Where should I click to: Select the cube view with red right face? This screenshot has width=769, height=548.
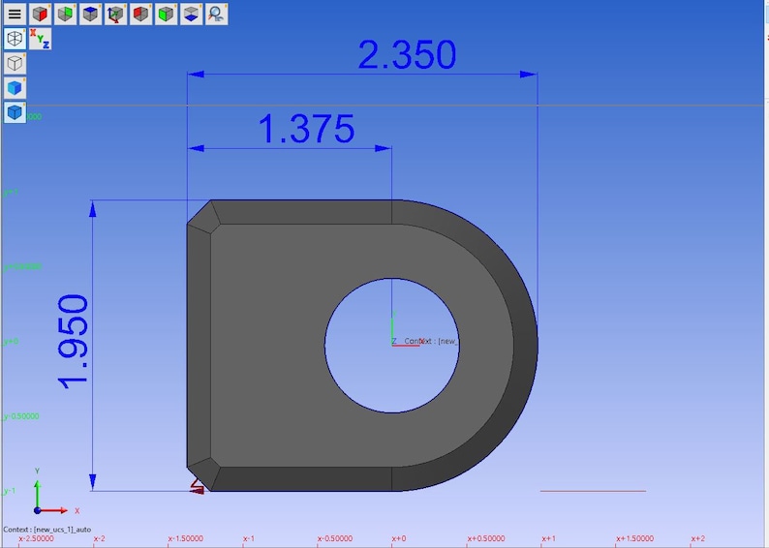tap(41, 15)
